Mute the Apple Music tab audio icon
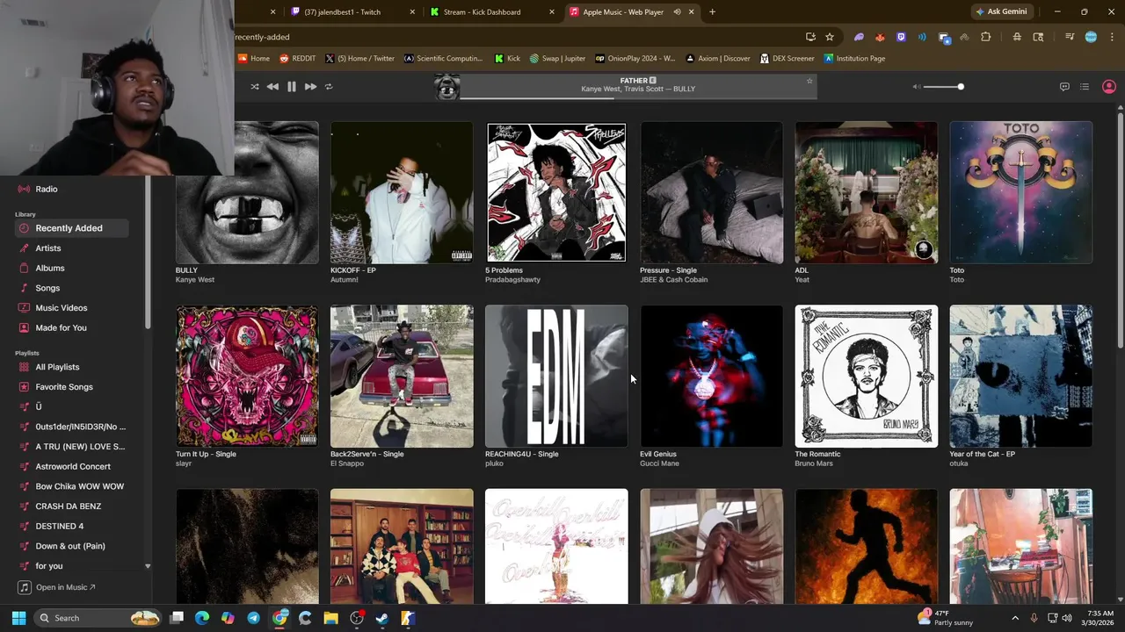Viewport: 1125px width, 632px height. coord(677,12)
